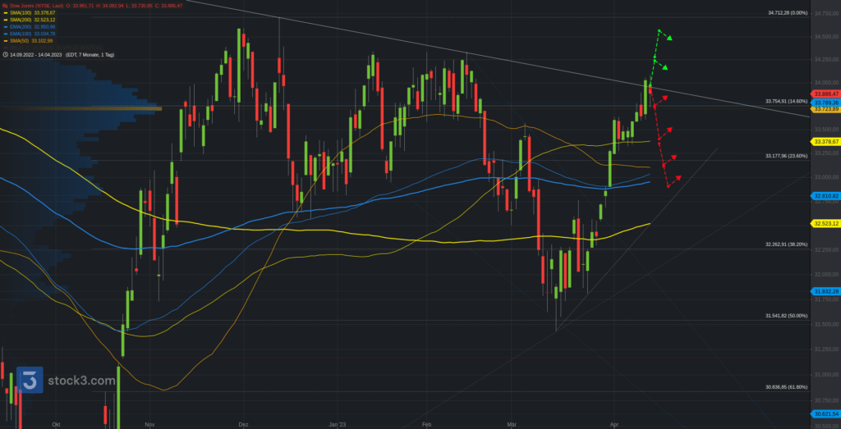Screen dimensions: 841x429
Task: Click the 34.500,00 price axis tick
Action: (826, 36)
